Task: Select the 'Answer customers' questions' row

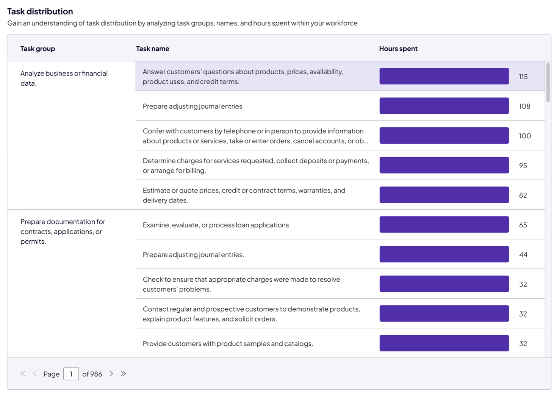Action: 243,77
